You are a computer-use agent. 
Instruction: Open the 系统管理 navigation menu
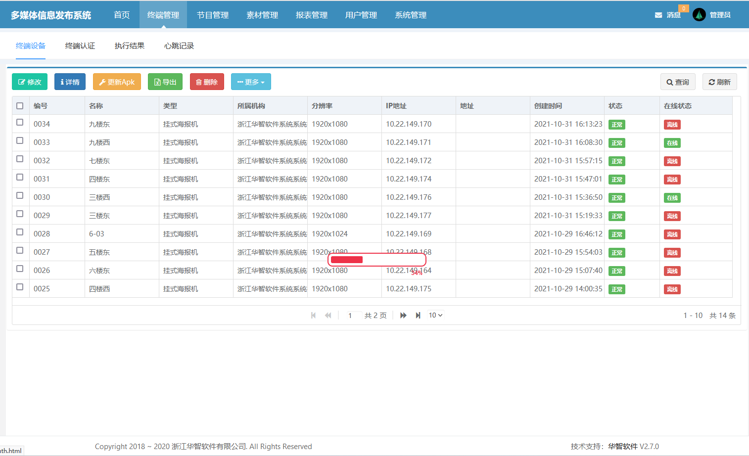(410, 15)
